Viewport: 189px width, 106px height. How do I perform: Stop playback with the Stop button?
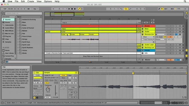[72, 9]
